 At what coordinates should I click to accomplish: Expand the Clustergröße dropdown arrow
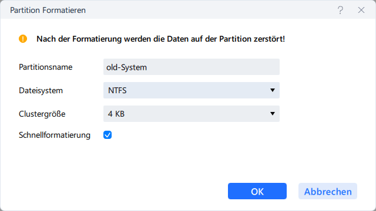pyautogui.click(x=273, y=114)
